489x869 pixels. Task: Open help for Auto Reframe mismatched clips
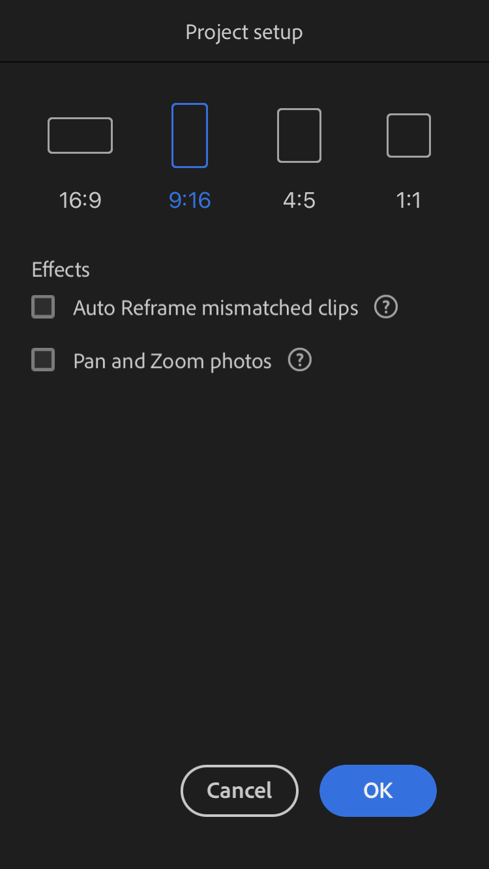[x=386, y=307]
